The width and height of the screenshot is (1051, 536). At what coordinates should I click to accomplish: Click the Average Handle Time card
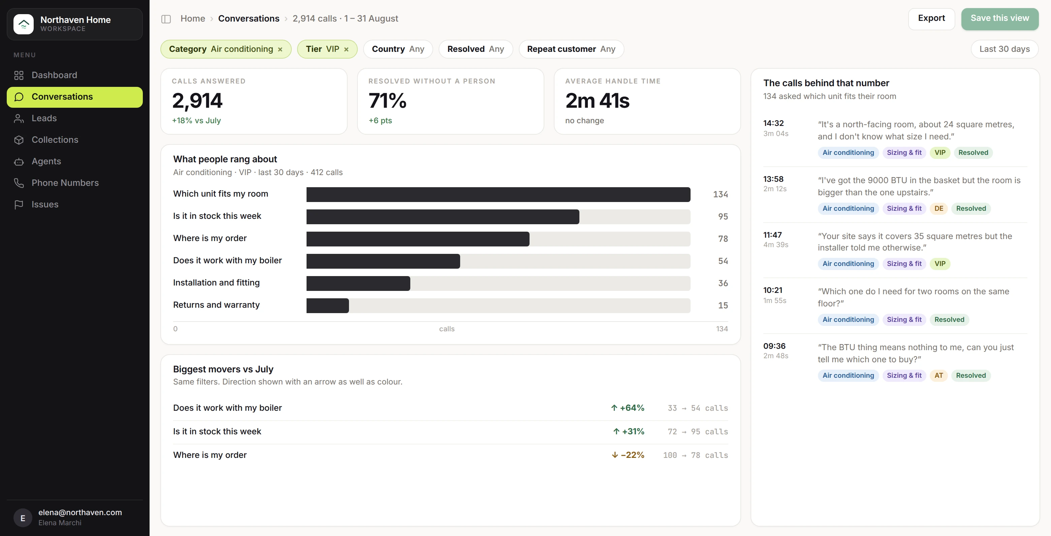pos(647,101)
